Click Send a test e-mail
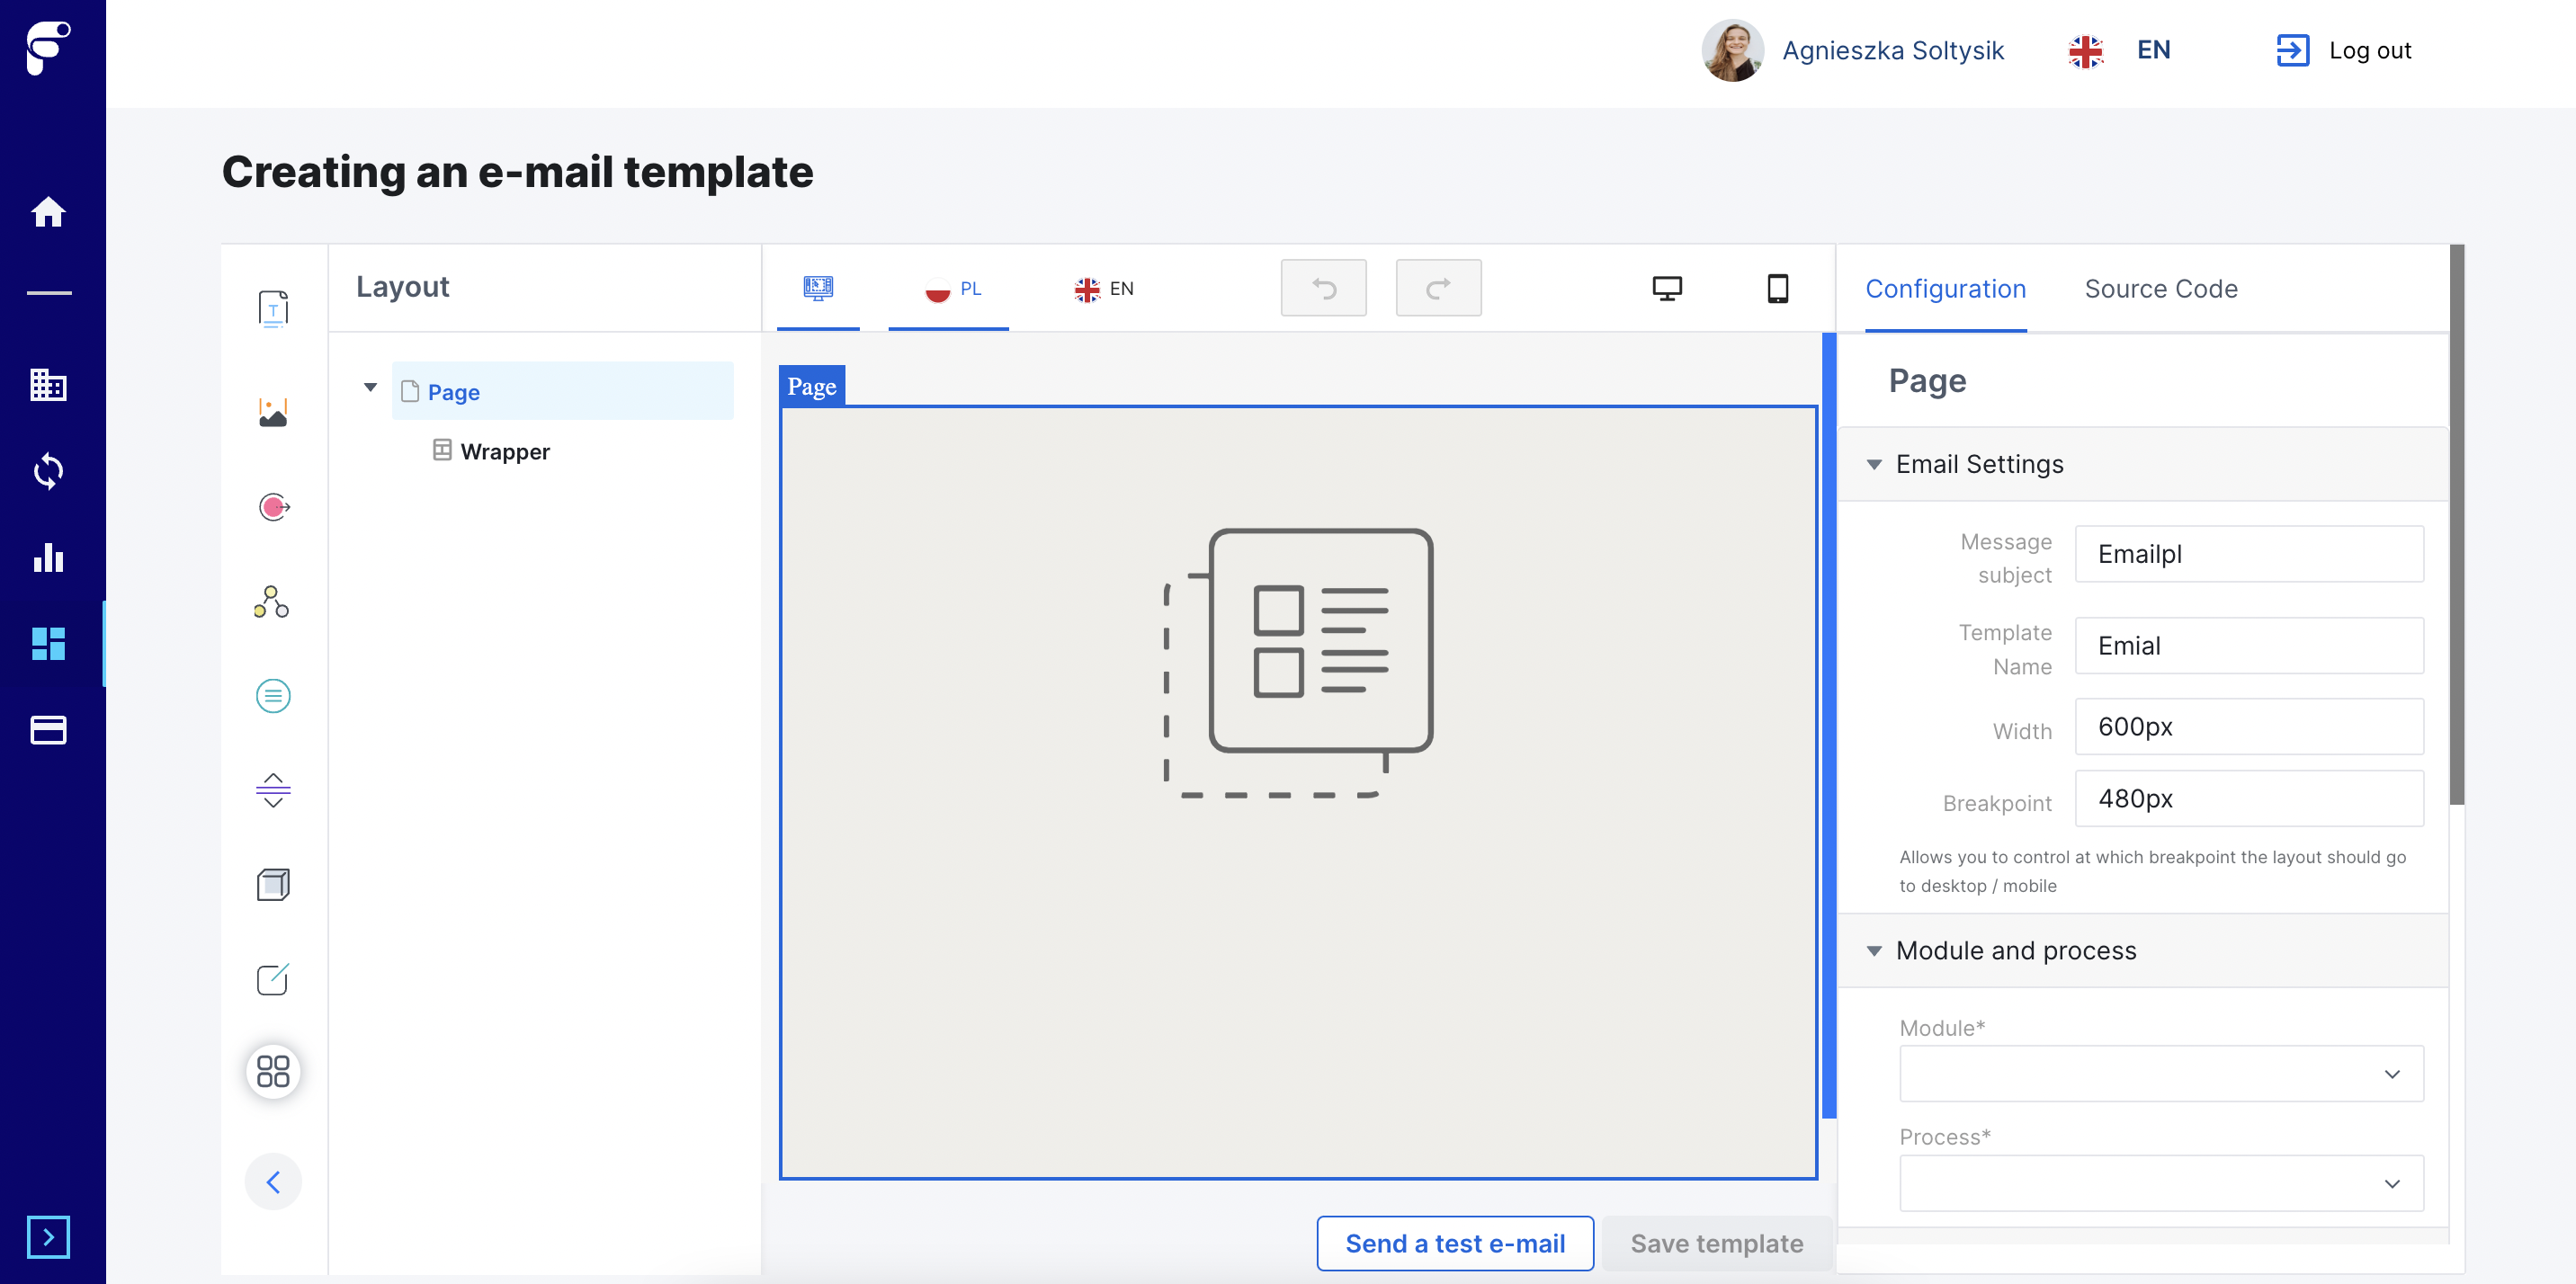The image size is (2576, 1284). tap(1454, 1243)
